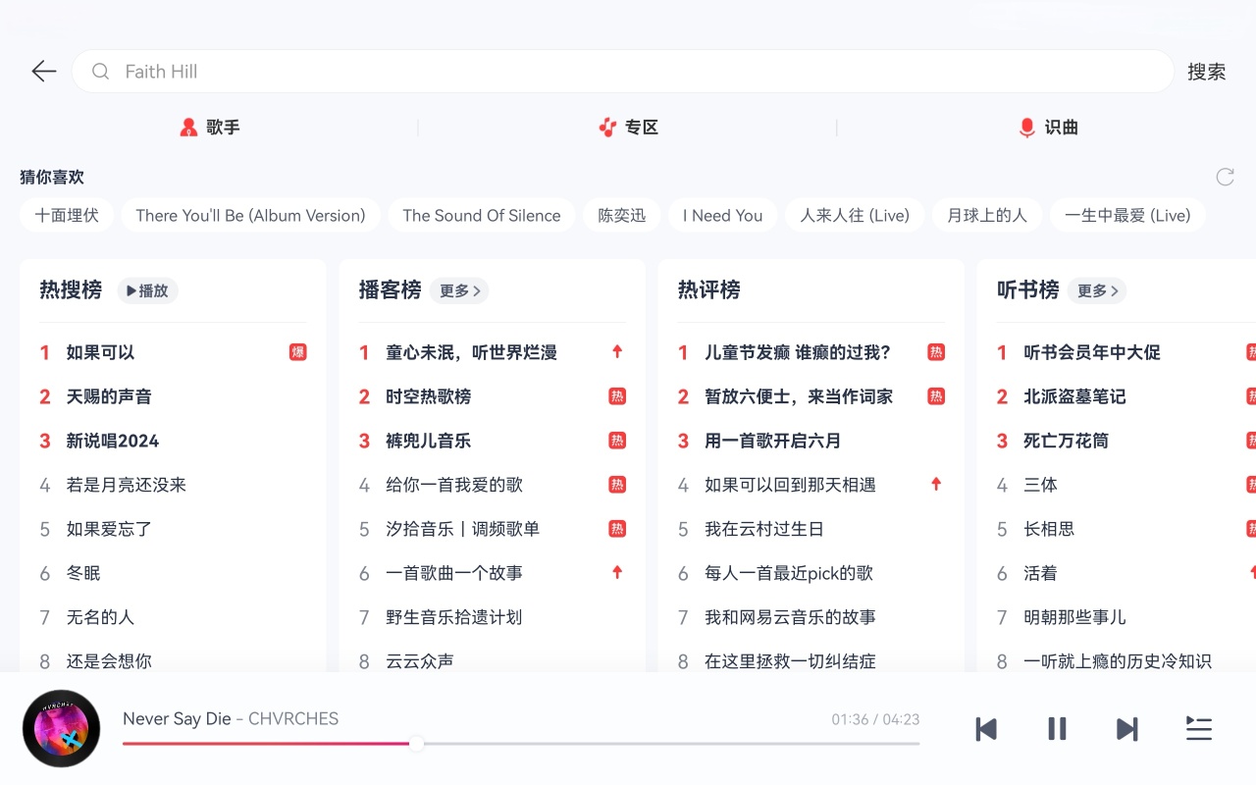
Task: Click the Never Say Die album cover
Action: [61, 728]
